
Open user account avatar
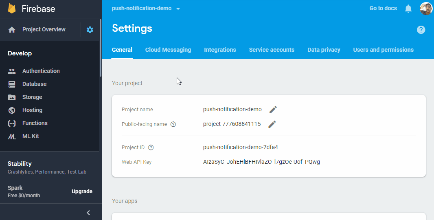point(426,9)
